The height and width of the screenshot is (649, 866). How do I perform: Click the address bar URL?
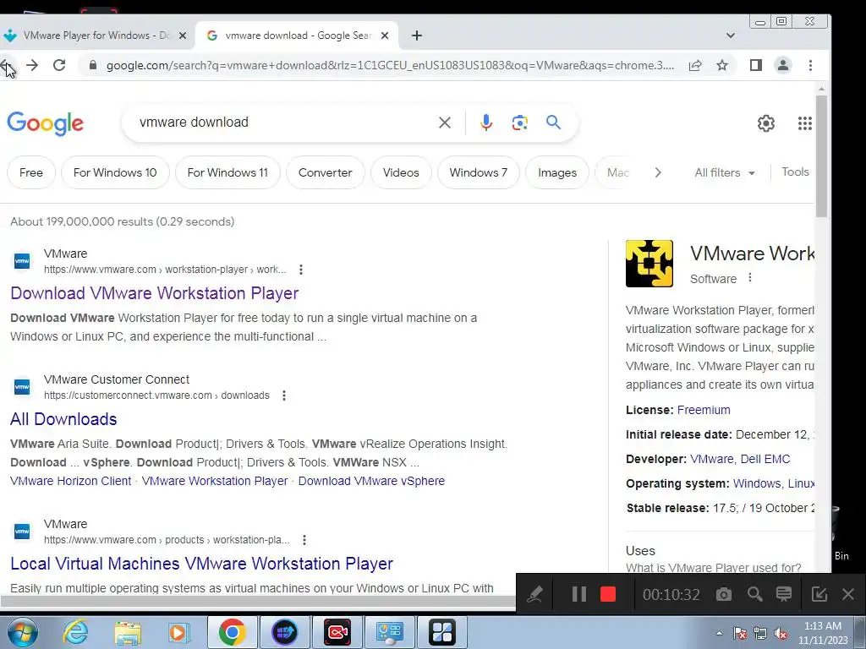(x=390, y=65)
